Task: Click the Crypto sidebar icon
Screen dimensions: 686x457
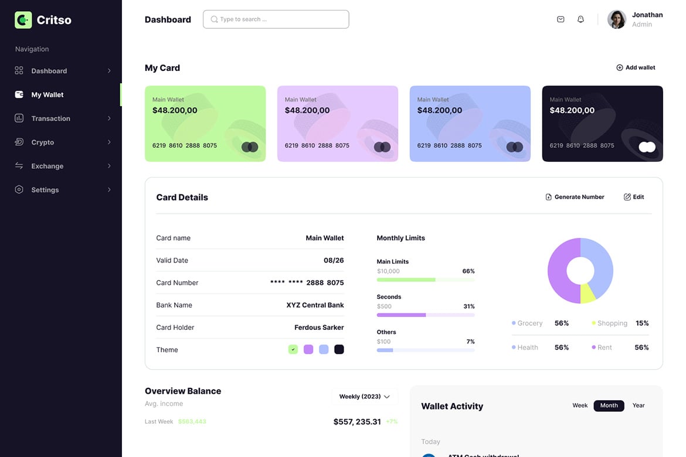Action: [x=19, y=142]
